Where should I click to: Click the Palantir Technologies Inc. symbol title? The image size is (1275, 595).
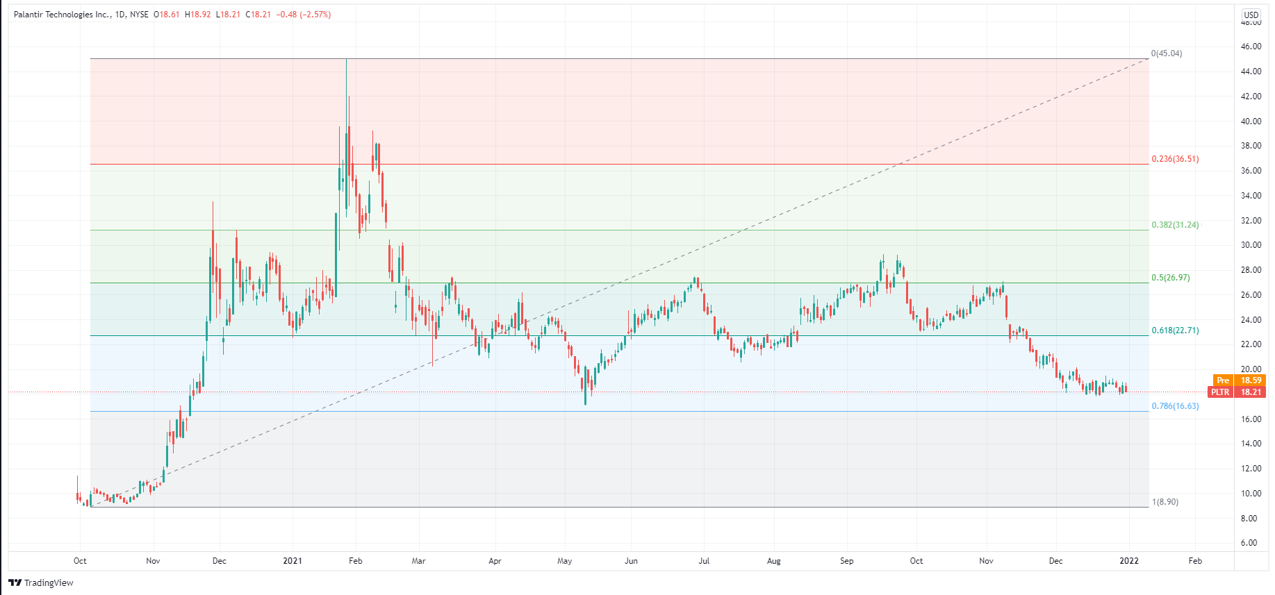coord(63,15)
